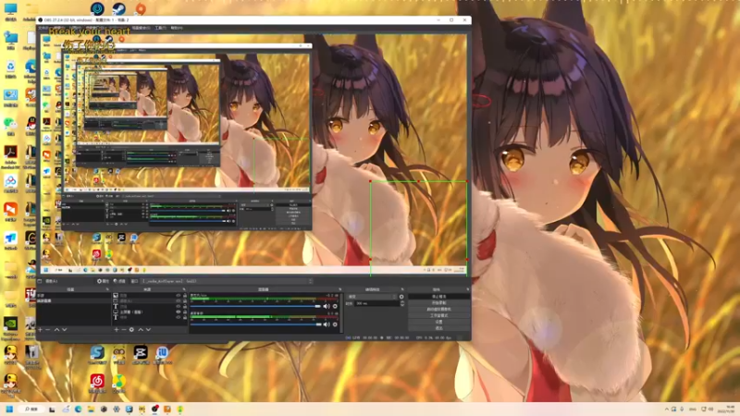Toggle visibility eye of last source row
Viewport: 740px width, 416px height.
point(179,317)
